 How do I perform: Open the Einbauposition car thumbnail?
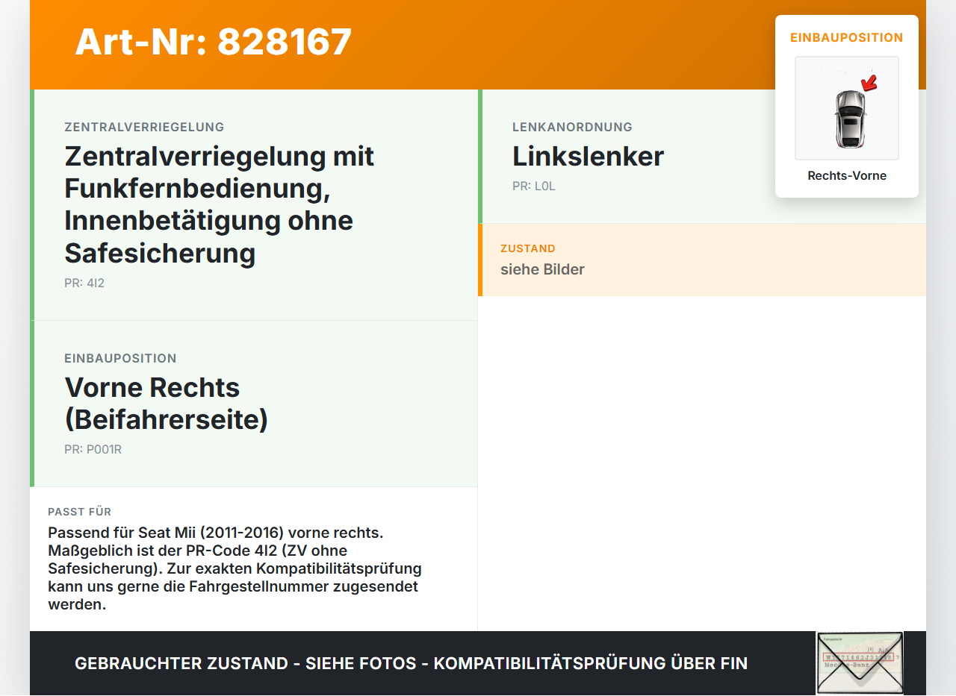point(847,108)
